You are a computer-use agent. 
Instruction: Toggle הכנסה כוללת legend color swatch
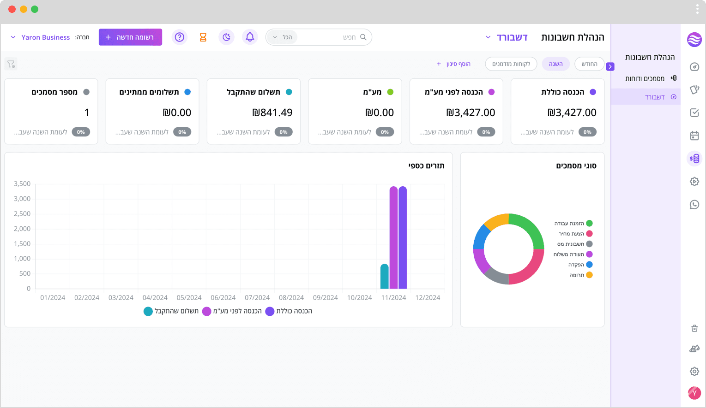click(x=270, y=311)
